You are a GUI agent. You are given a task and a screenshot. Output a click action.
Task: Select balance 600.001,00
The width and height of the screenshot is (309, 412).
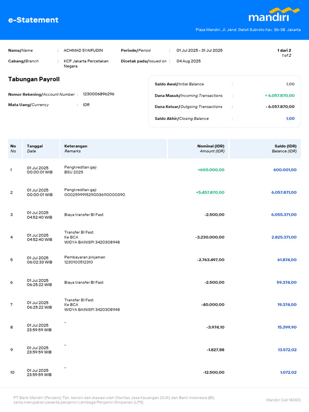tap(285, 170)
